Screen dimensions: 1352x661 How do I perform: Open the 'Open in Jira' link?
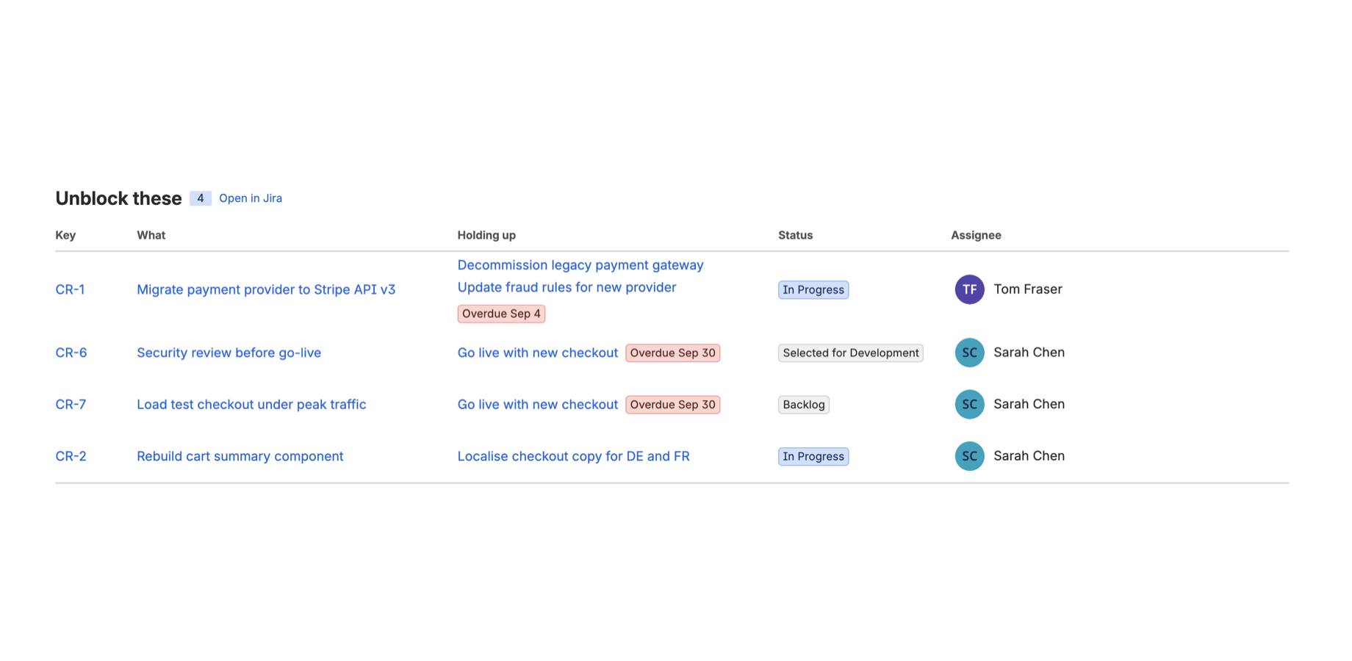[251, 198]
